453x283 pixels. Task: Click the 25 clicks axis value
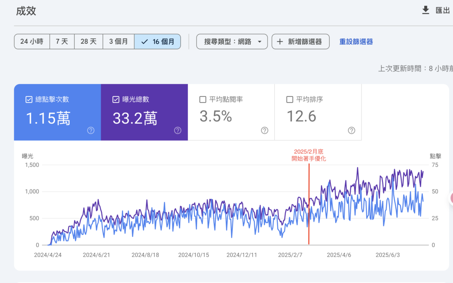coord(435,218)
